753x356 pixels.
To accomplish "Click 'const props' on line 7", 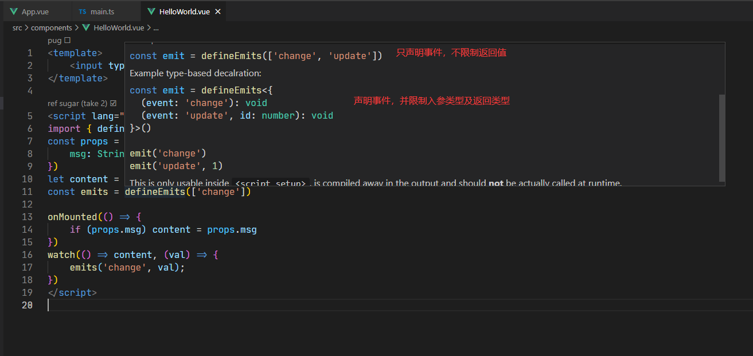I will coord(78,141).
